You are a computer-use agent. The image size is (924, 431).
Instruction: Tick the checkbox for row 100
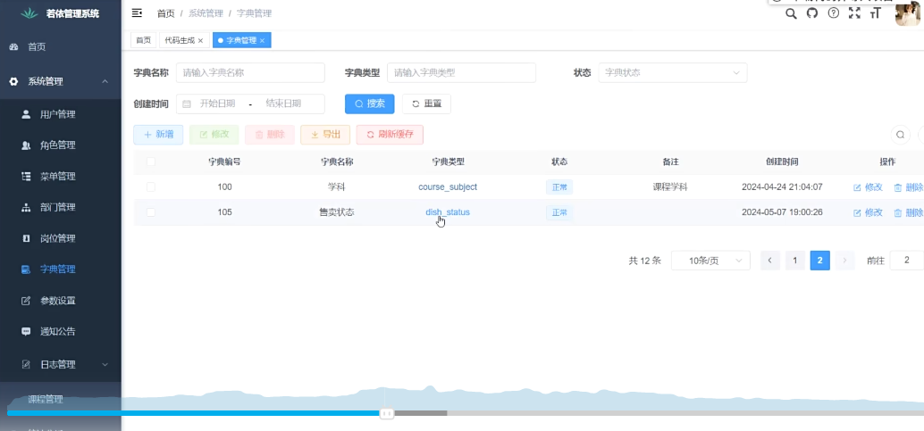[151, 187]
